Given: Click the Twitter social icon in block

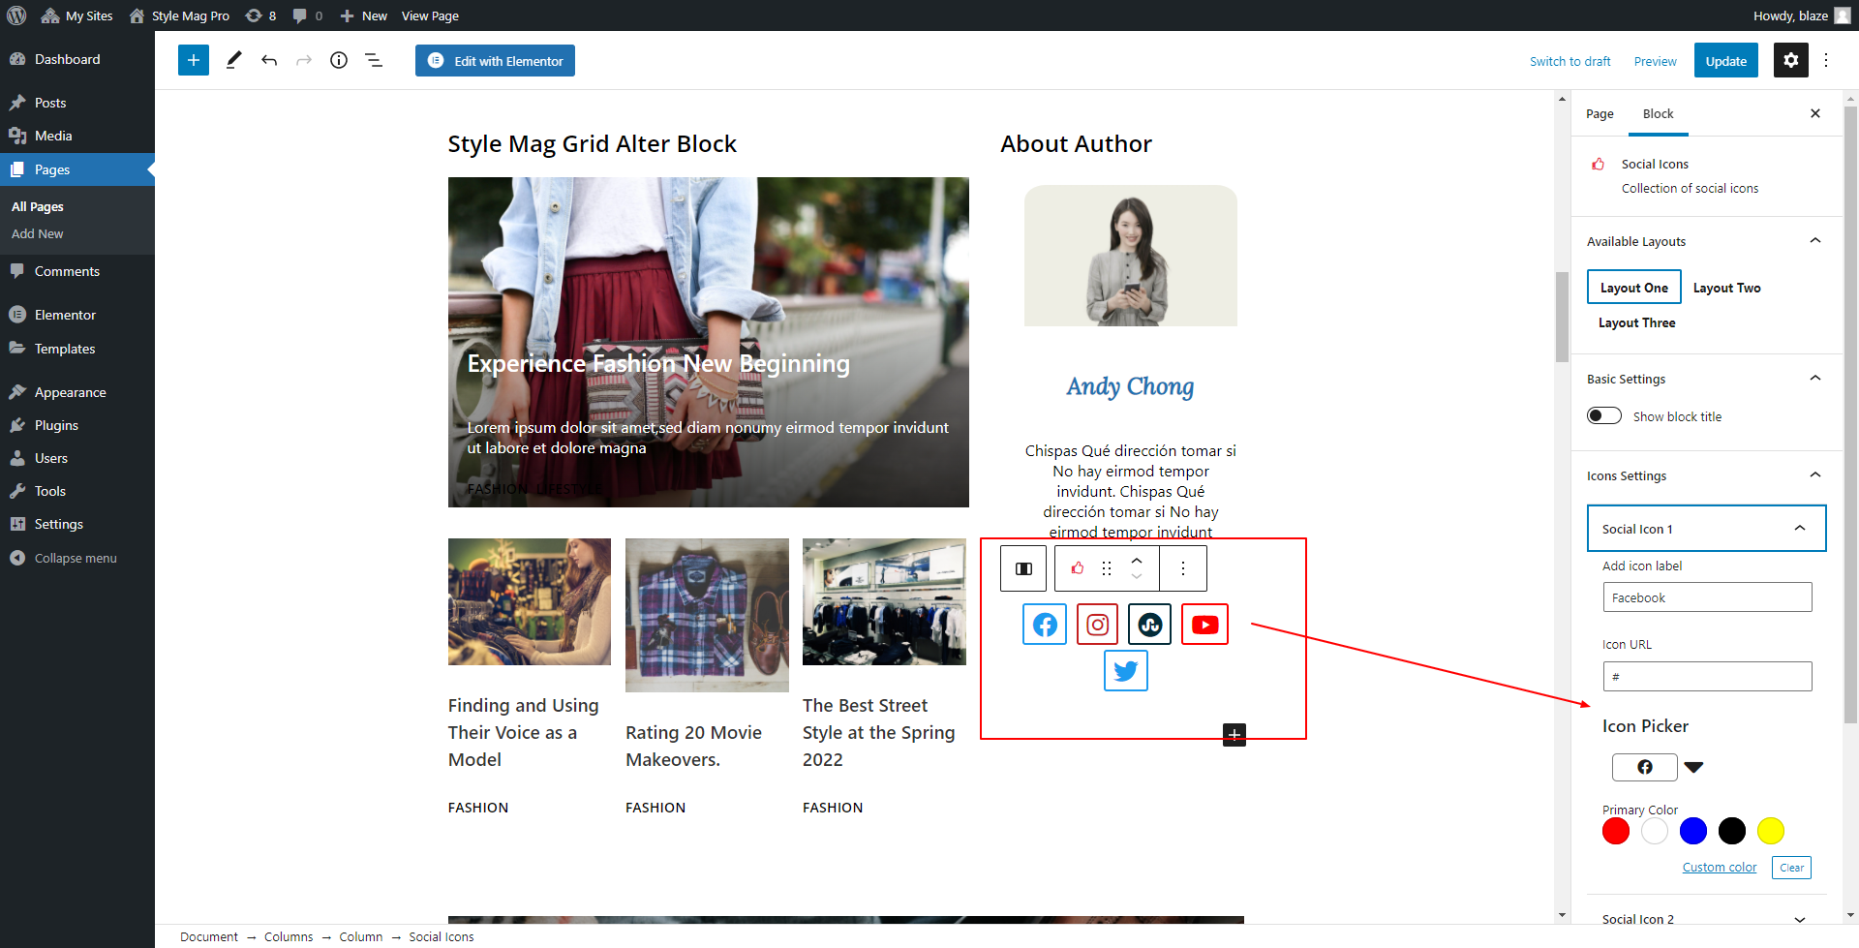Looking at the screenshot, I should [x=1125, y=671].
